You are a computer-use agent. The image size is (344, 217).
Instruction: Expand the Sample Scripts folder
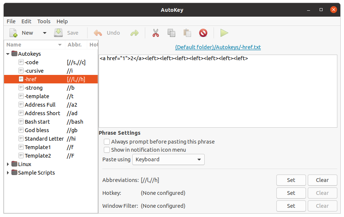tap(8, 172)
